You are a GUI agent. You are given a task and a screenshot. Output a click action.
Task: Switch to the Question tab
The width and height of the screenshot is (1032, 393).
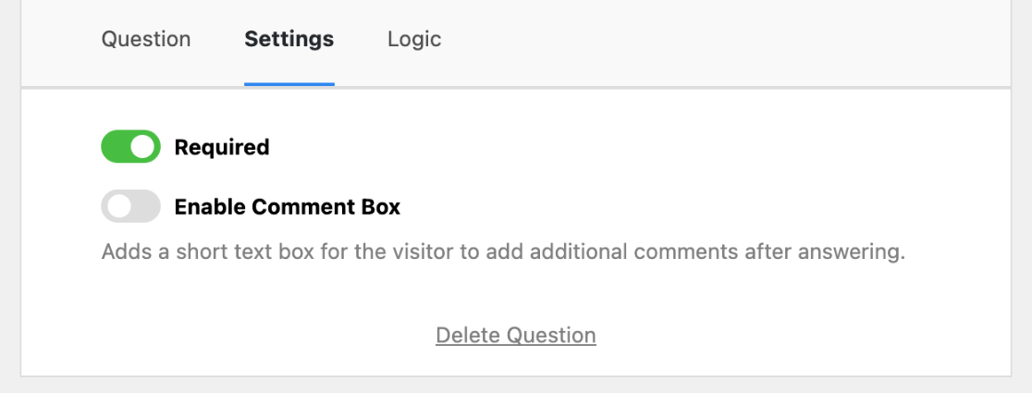pyautogui.click(x=146, y=40)
